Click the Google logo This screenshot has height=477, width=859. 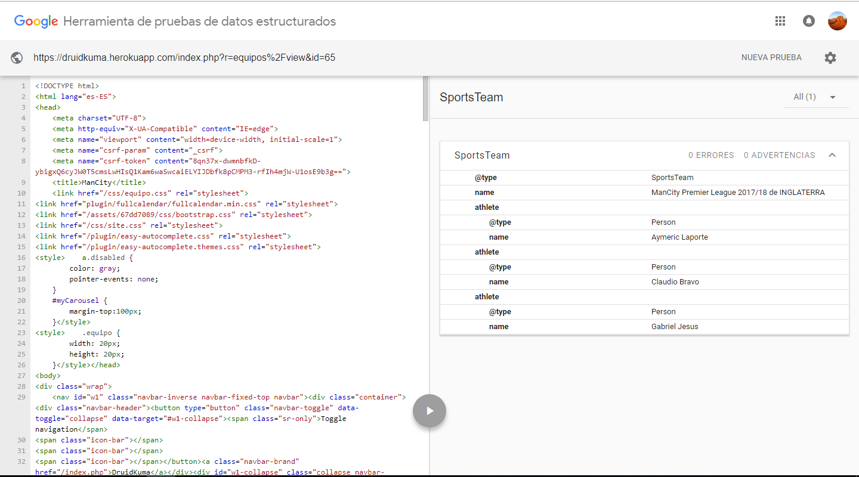point(36,21)
